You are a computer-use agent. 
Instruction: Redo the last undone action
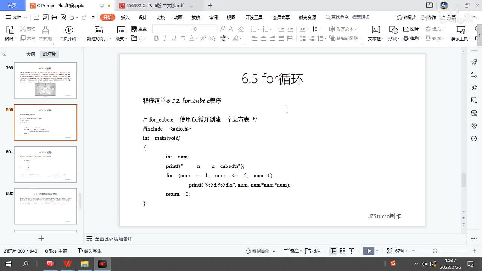pyautogui.click(x=84, y=17)
